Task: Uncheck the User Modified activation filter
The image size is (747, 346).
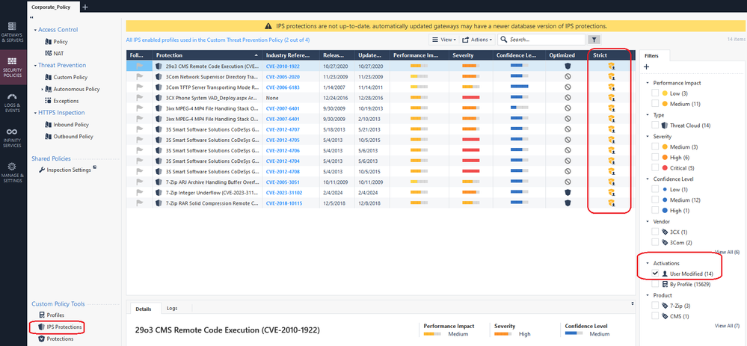Action: point(656,274)
